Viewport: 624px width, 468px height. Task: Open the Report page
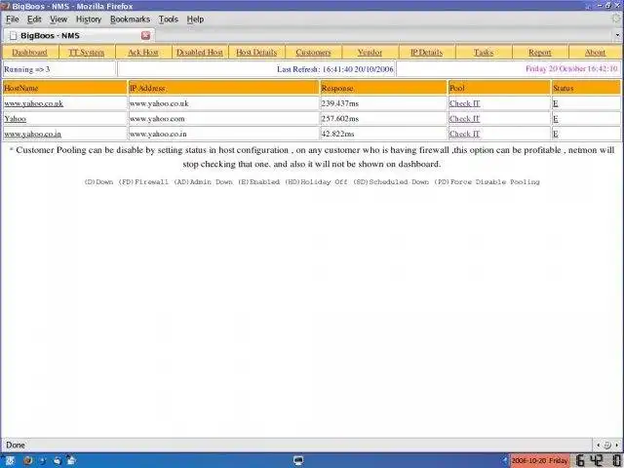(x=540, y=52)
